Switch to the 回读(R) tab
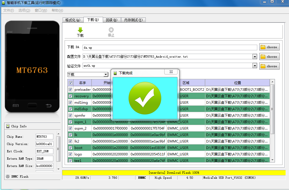289x190 pixels. (x=112, y=20)
